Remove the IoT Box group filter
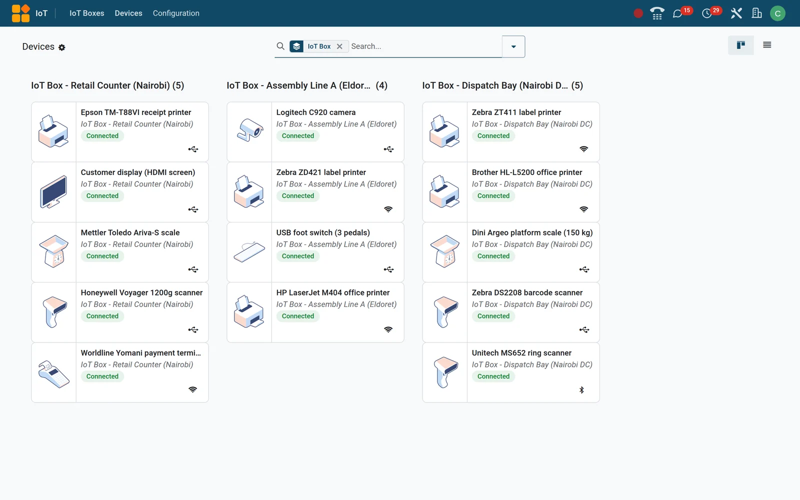Screen dimensions: 800x500 coord(339,46)
